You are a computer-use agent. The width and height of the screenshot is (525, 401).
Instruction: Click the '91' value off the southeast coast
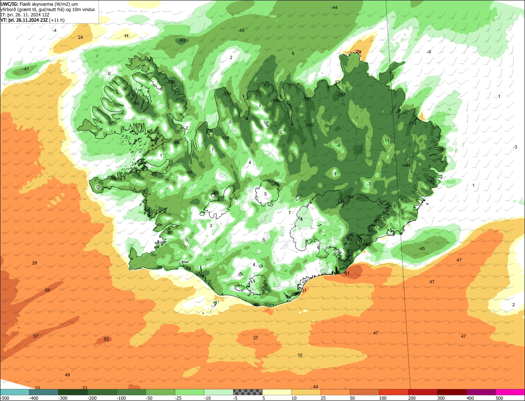(x=347, y=273)
